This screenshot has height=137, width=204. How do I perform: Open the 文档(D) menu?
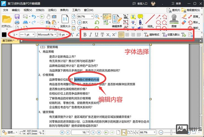40,10
